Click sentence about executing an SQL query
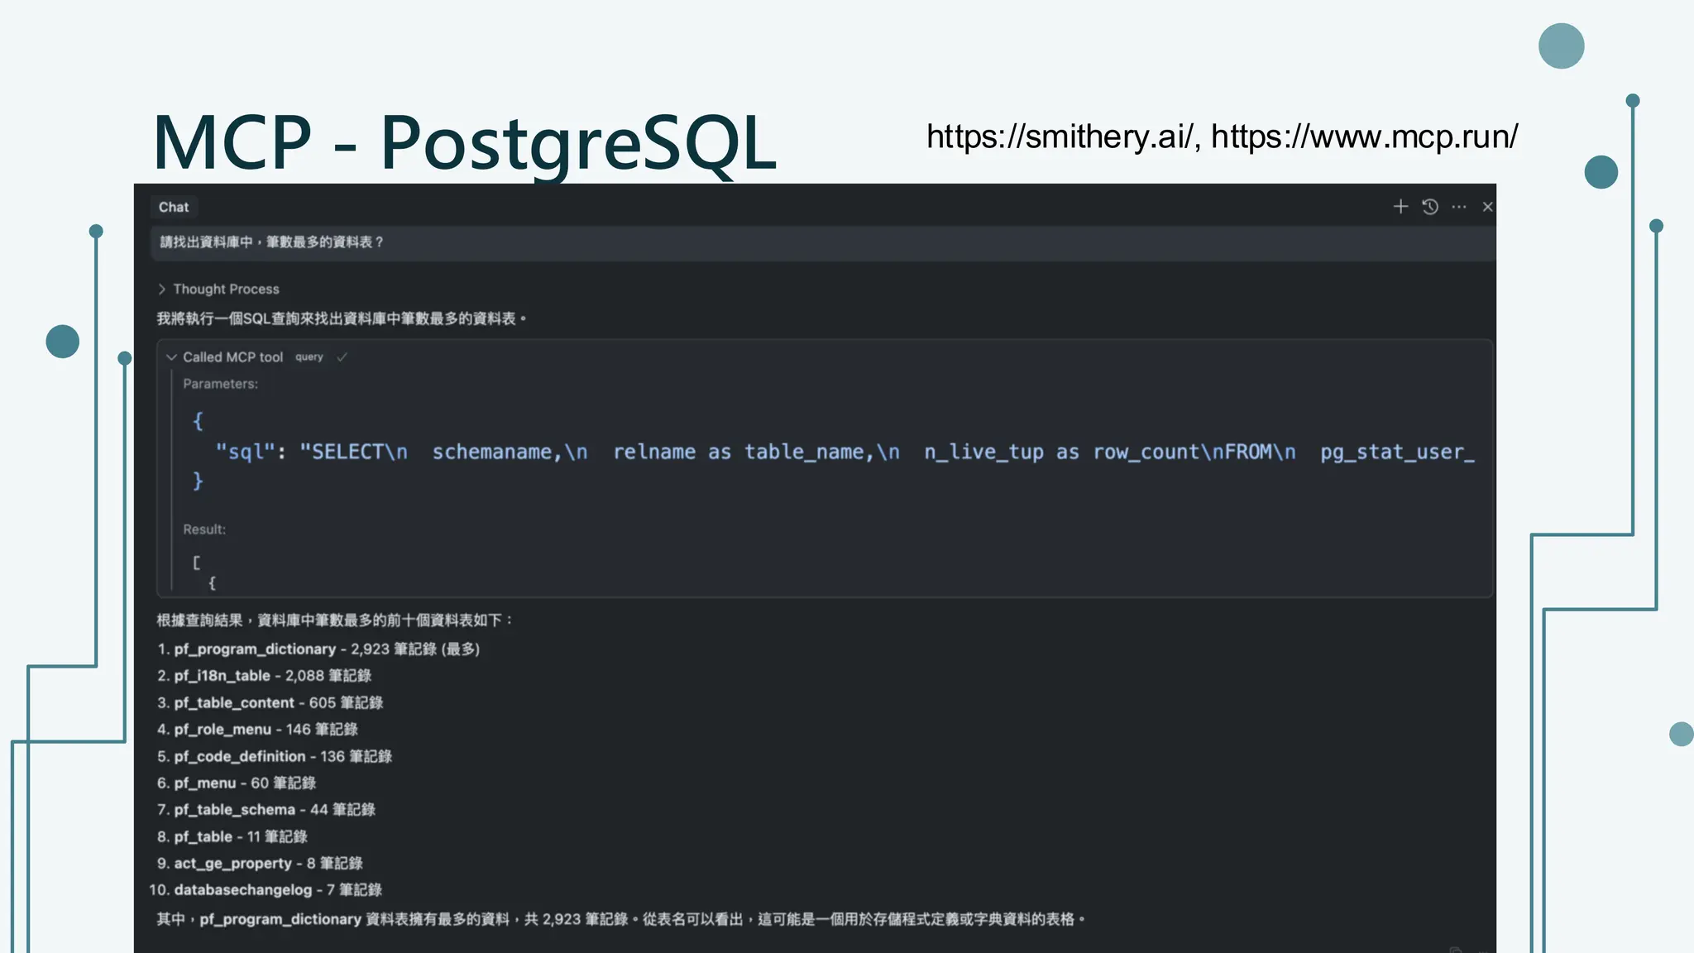Image resolution: width=1694 pixels, height=953 pixels. 341,318
